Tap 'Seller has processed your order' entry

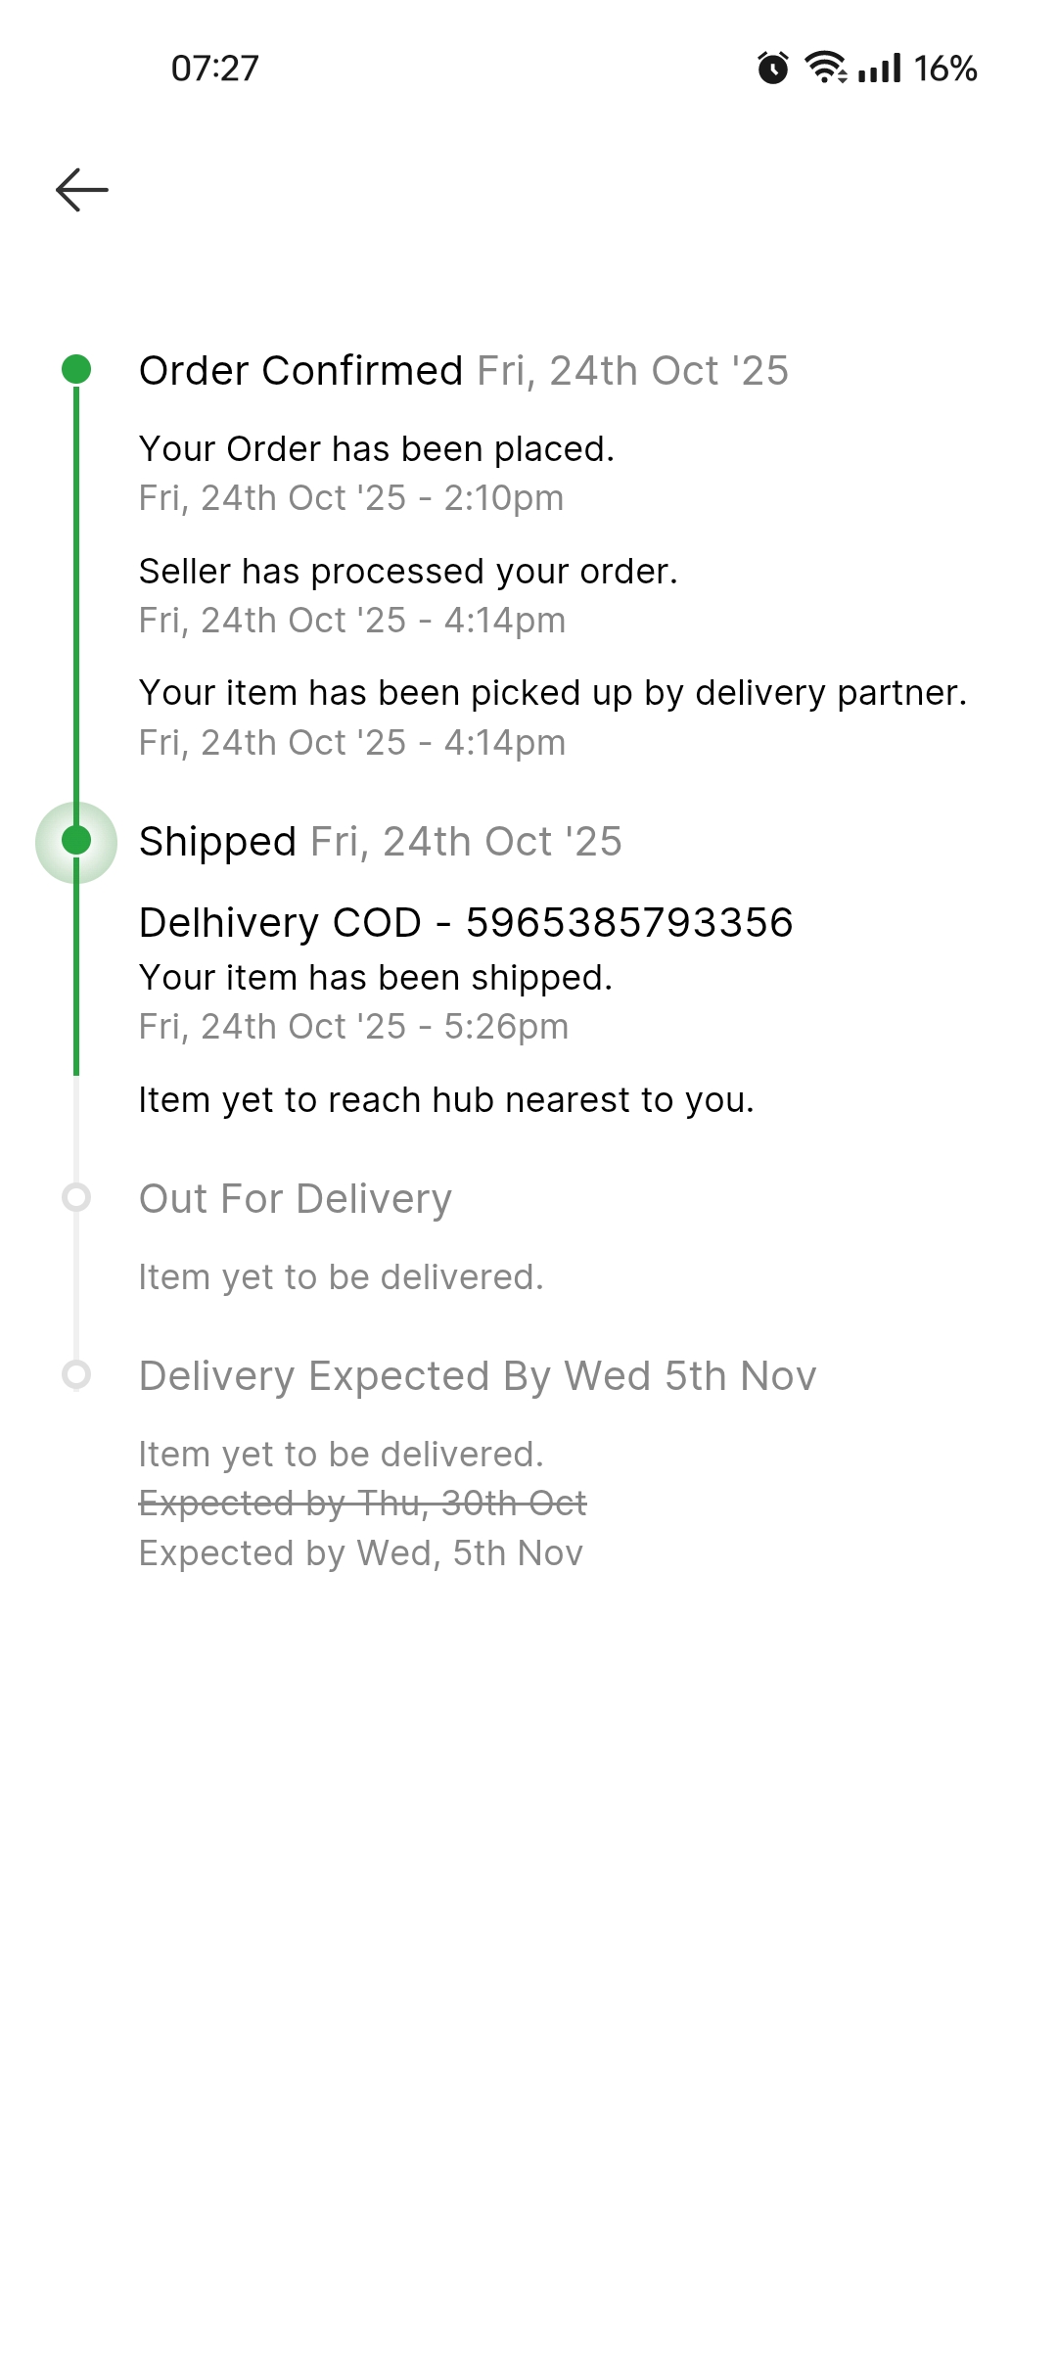(408, 572)
